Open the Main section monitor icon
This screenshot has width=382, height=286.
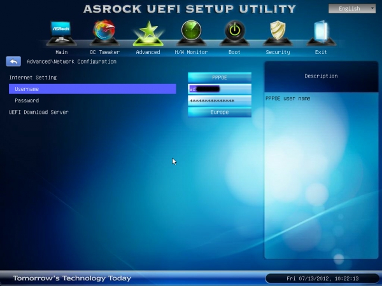coord(61,33)
